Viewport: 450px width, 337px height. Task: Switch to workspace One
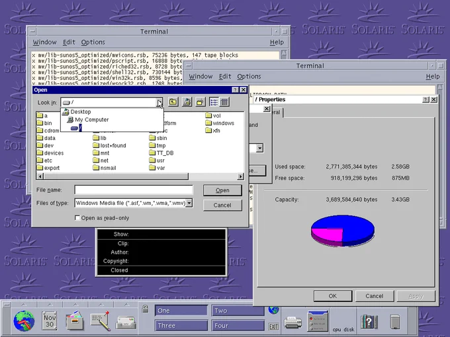(x=181, y=311)
